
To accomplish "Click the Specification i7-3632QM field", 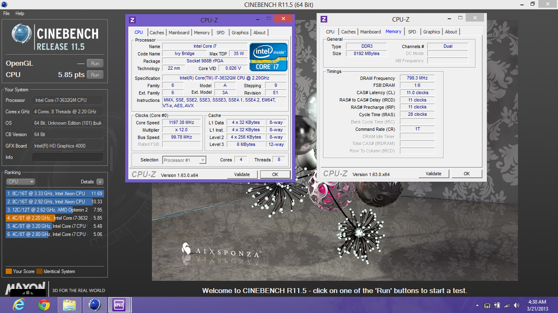I will 225,78.
